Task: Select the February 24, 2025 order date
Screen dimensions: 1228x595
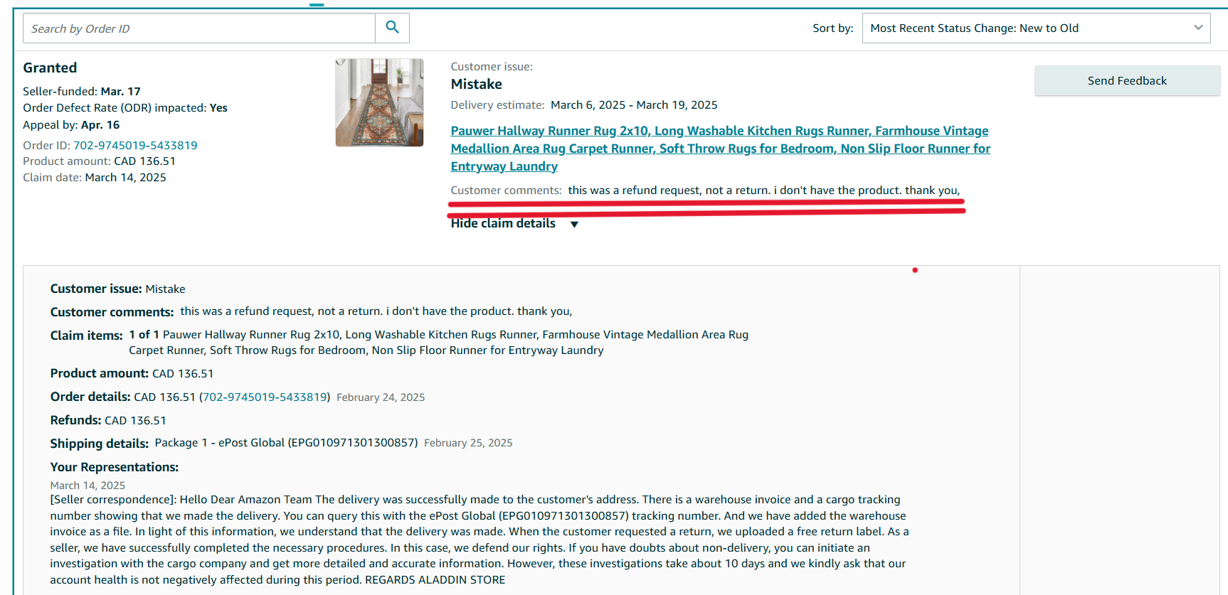Action: click(381, 397)
